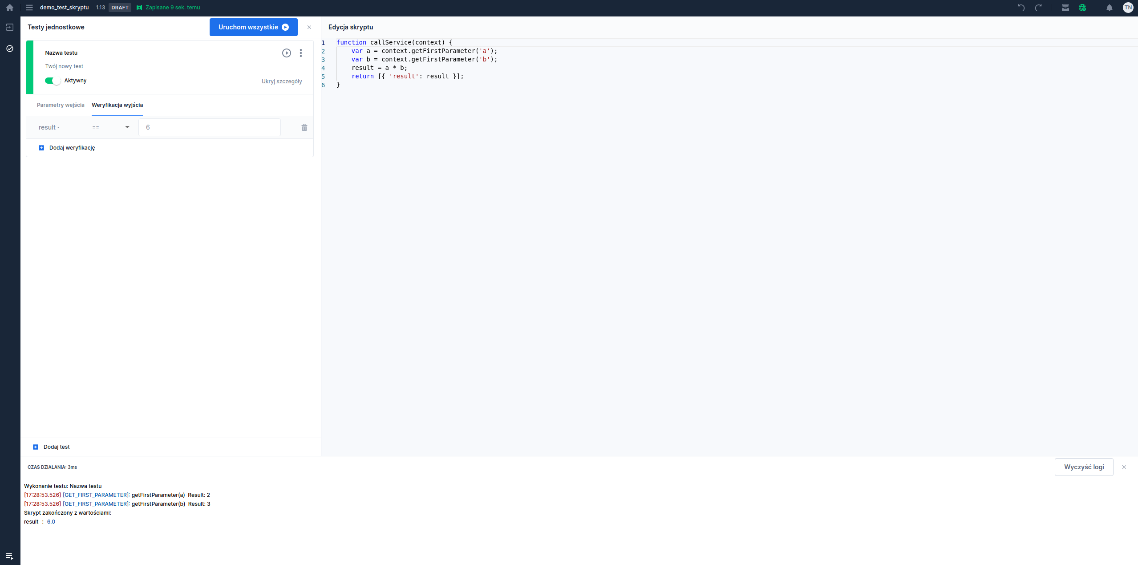Open the logs icon at bottom-left sidebar
This screenshot has height=565, width=1138.
click(10, 556)
